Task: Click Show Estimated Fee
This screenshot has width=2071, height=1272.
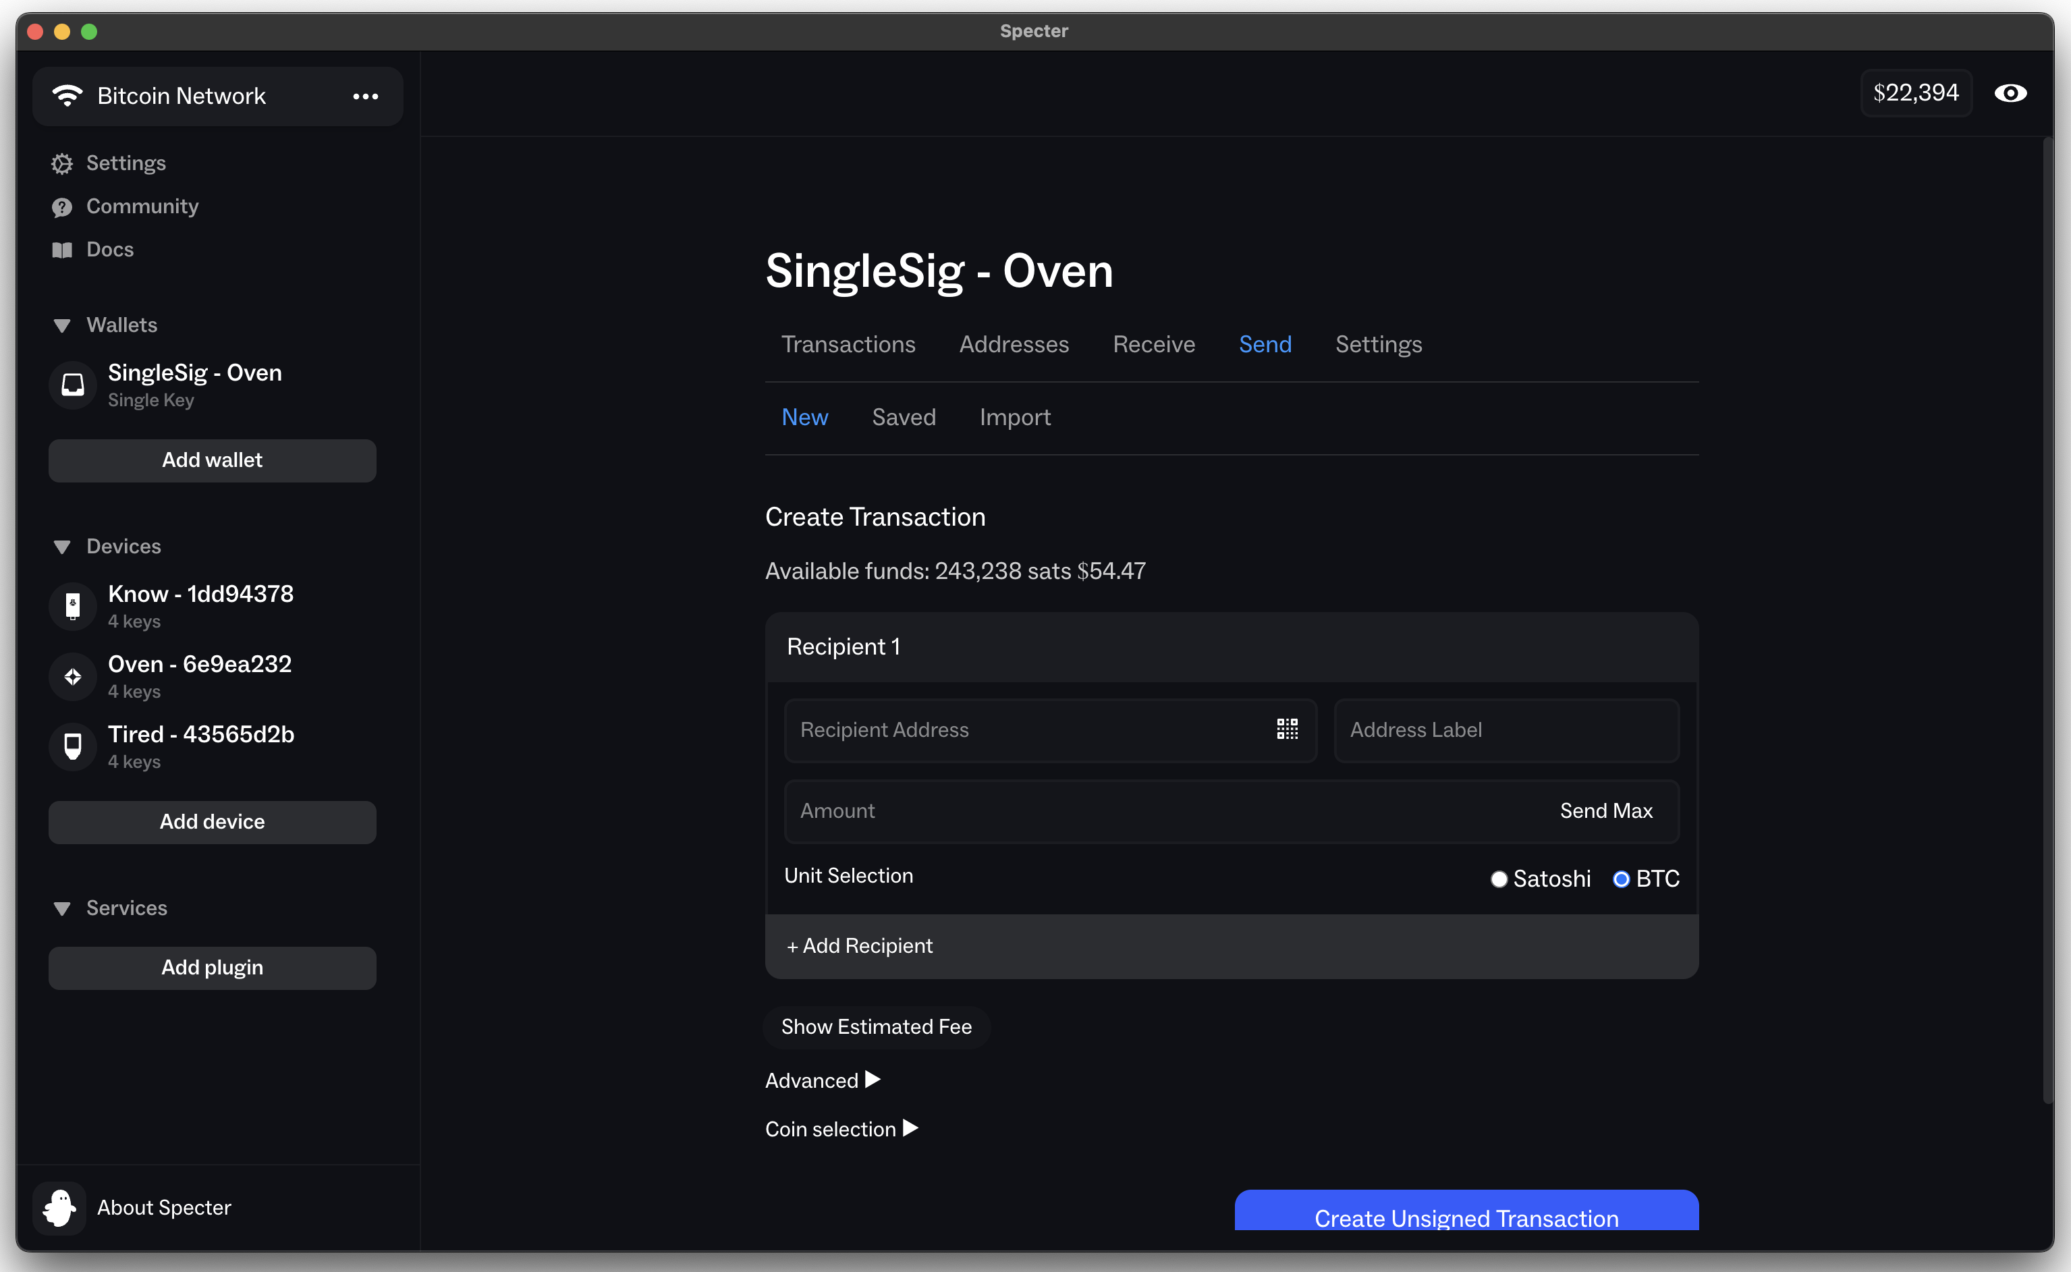Action: [x=876, y=1026]
